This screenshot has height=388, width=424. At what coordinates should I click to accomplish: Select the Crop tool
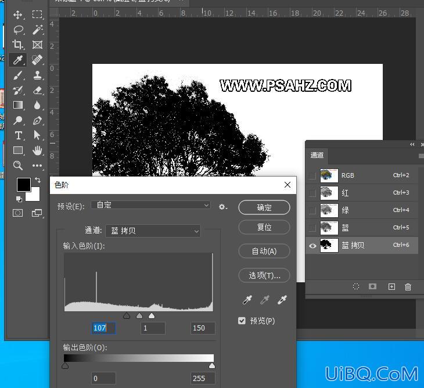[x=18, y=45]
